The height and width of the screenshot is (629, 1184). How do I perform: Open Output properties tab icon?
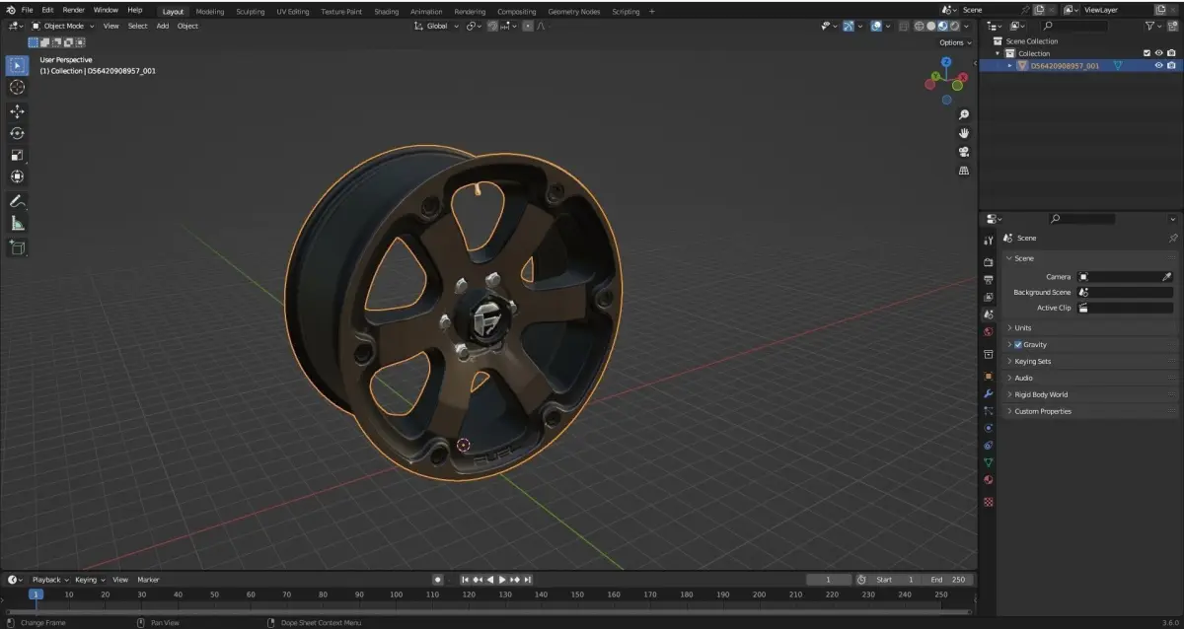point(989,280)
